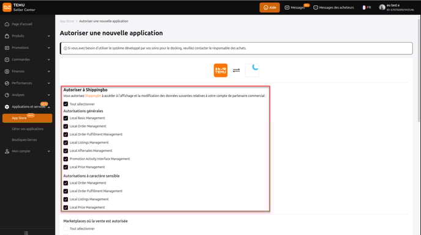Check Tout sélectionner under Marketplaces section
The width and height of the screenshot is (421, 235).
[x=66, y=228]
